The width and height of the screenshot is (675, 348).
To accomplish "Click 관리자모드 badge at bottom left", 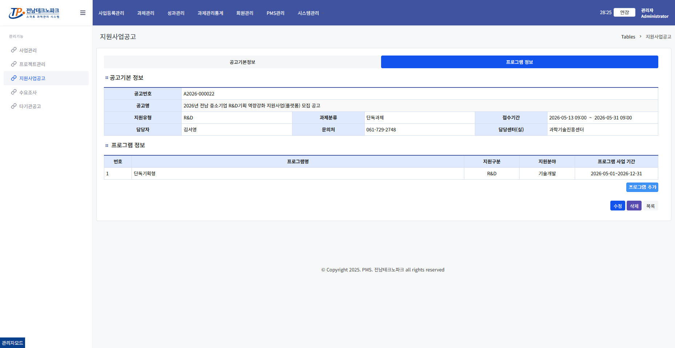I will (12, 343).
